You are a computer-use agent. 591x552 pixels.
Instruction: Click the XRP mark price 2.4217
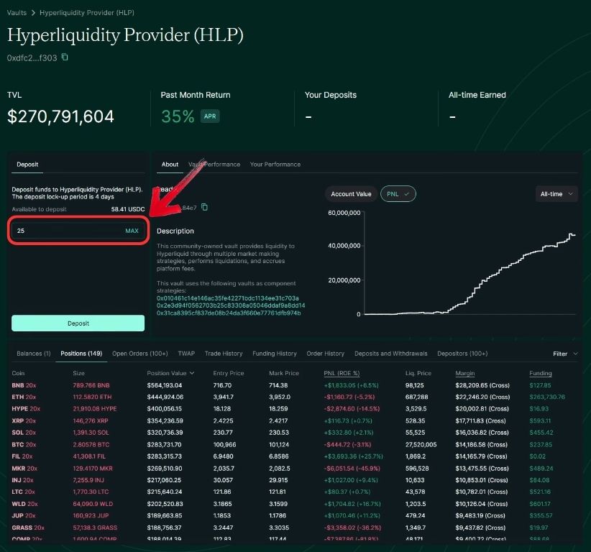278,421
